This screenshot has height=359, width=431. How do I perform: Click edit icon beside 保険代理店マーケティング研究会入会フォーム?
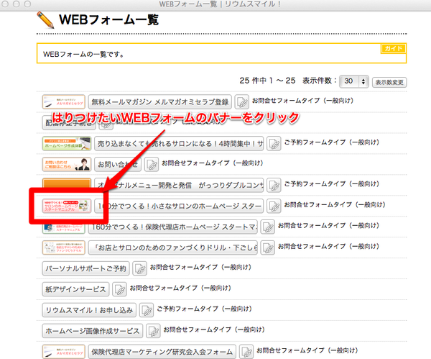click(x=246, y=352)
